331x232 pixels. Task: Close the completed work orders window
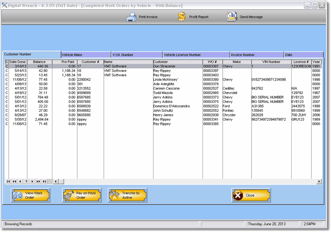251,195
